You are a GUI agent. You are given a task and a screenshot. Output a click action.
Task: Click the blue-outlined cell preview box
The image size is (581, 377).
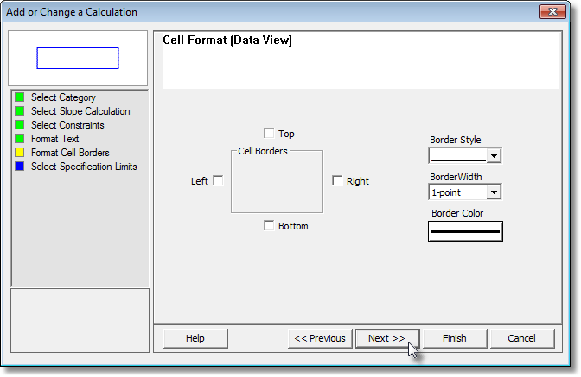coord(78,58)
